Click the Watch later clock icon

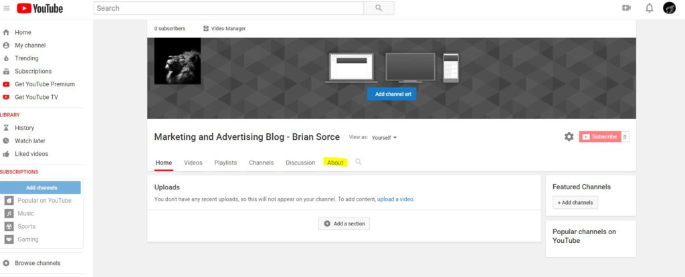click(6, 141)
